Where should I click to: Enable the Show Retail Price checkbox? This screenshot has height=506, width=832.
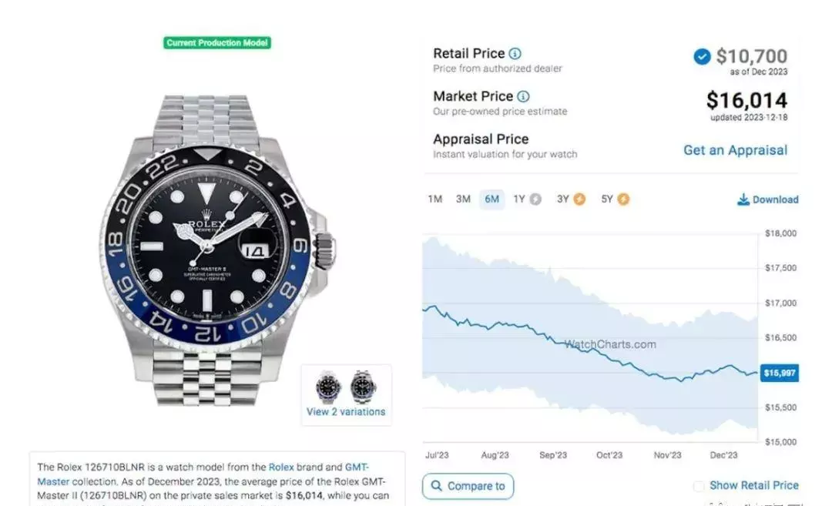pyautogui.click(x=699, y=486)
